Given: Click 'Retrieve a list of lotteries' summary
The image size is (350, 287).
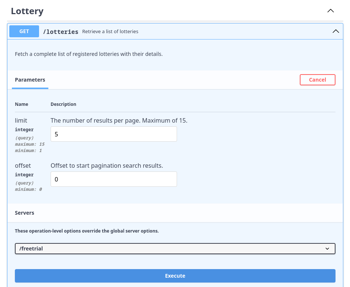Looking at the screenshot, I should point(110,32).
